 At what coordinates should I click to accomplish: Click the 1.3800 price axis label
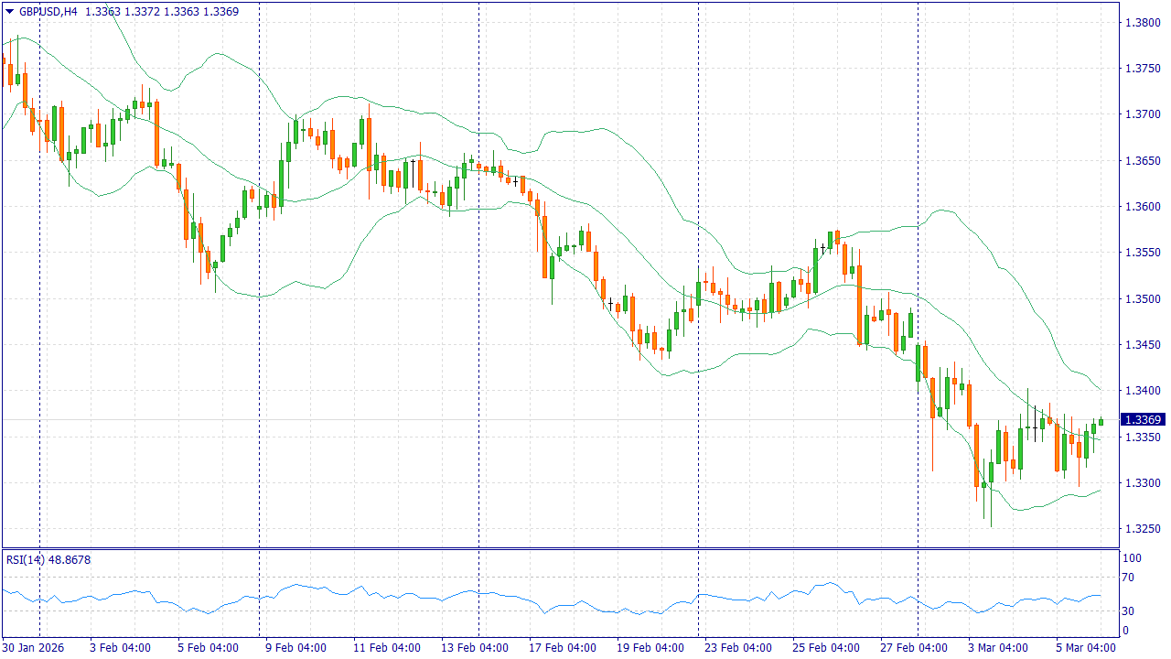[x=1142, y=22]
